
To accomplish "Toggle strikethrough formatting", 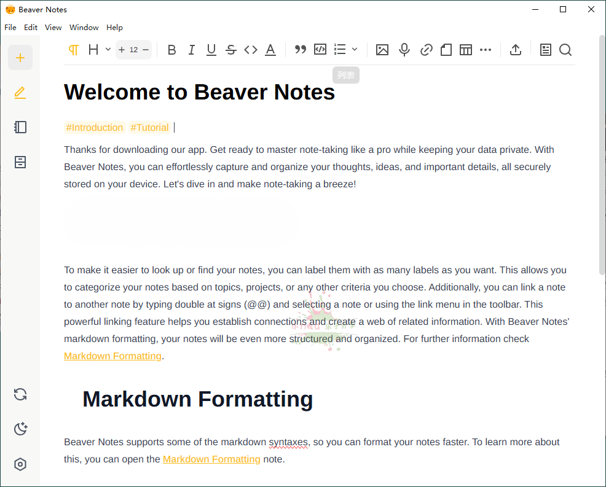I will point(231,50).
